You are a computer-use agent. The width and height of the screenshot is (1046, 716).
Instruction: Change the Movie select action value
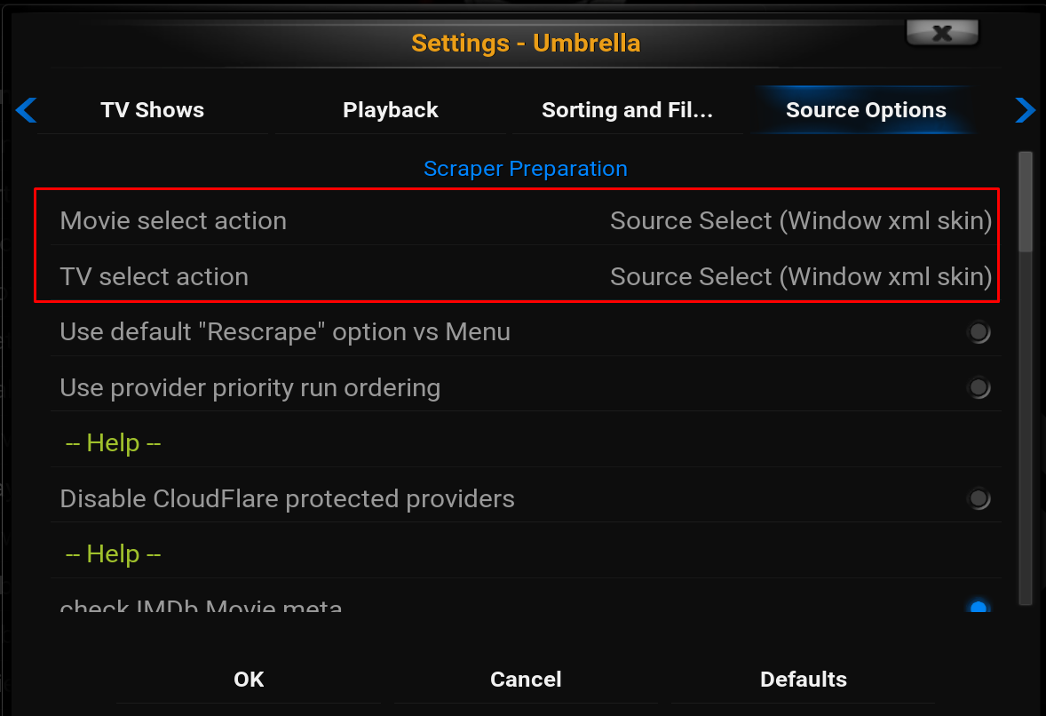click(800, 221)
